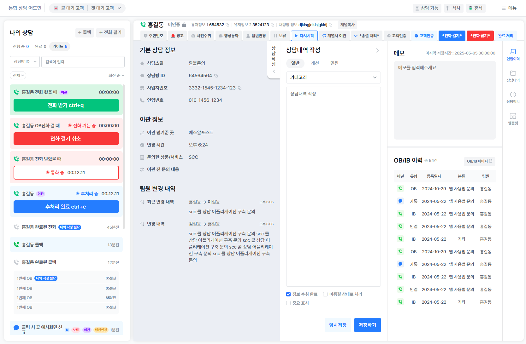Copy the 상담방 ID 64564564 value
This screenshot has height=344, width=526.
tap(216, 76)
